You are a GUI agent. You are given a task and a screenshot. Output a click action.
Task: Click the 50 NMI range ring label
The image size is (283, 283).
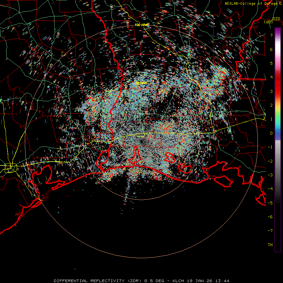coord(141,83)
